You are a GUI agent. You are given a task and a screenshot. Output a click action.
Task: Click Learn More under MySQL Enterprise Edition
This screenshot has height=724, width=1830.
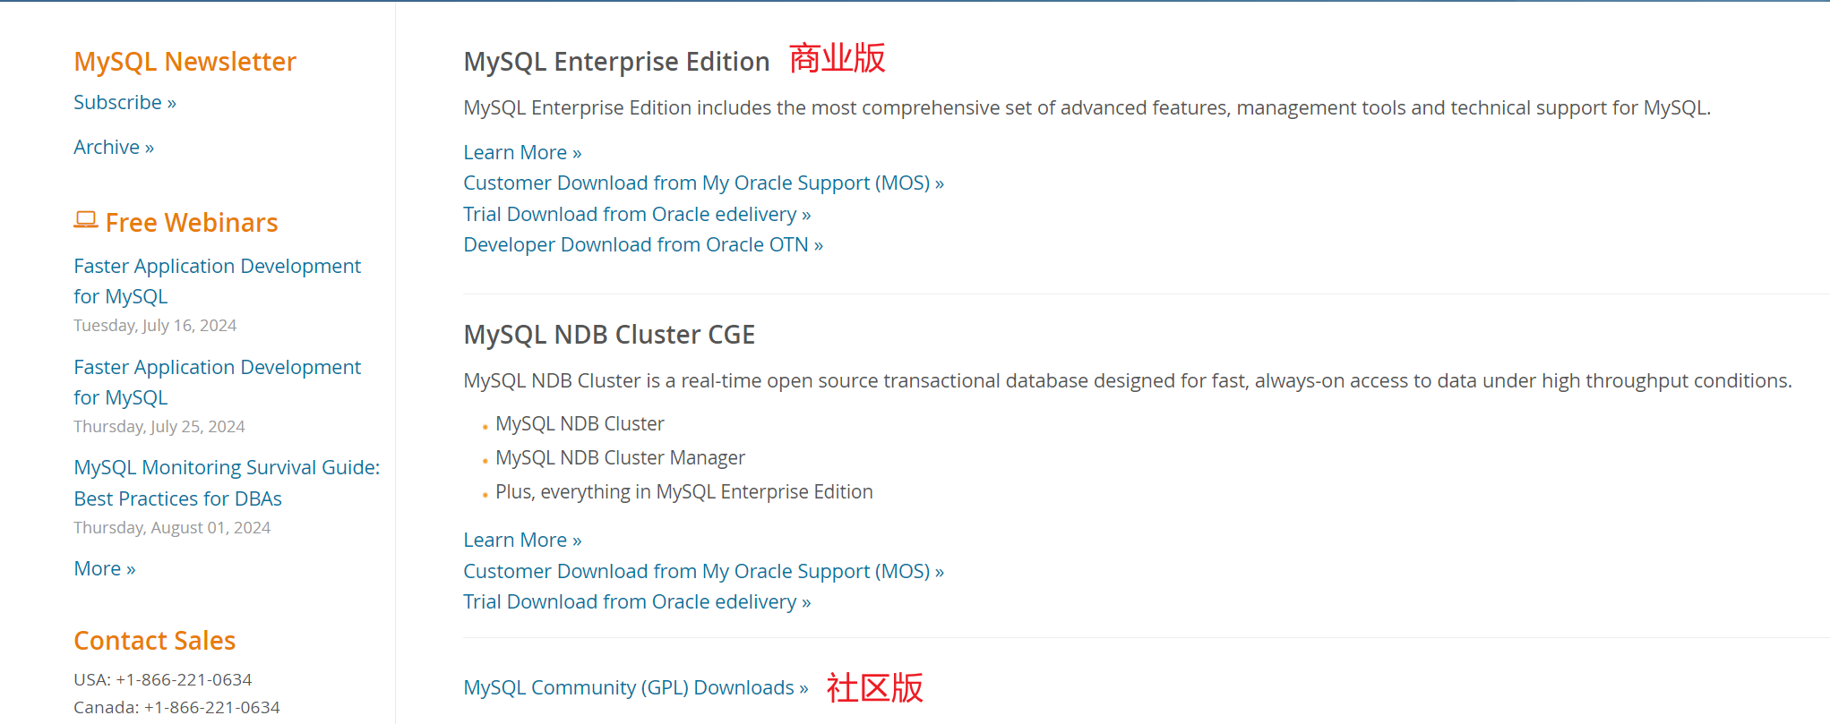tap(522, 153)
